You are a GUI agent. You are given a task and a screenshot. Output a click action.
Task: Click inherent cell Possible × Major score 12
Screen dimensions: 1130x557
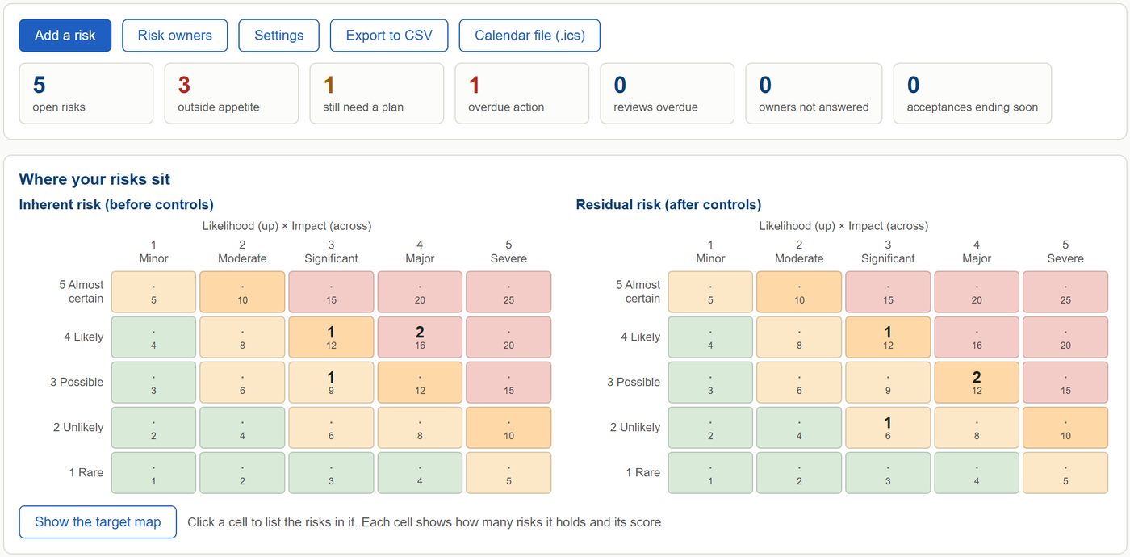point(420,383)
